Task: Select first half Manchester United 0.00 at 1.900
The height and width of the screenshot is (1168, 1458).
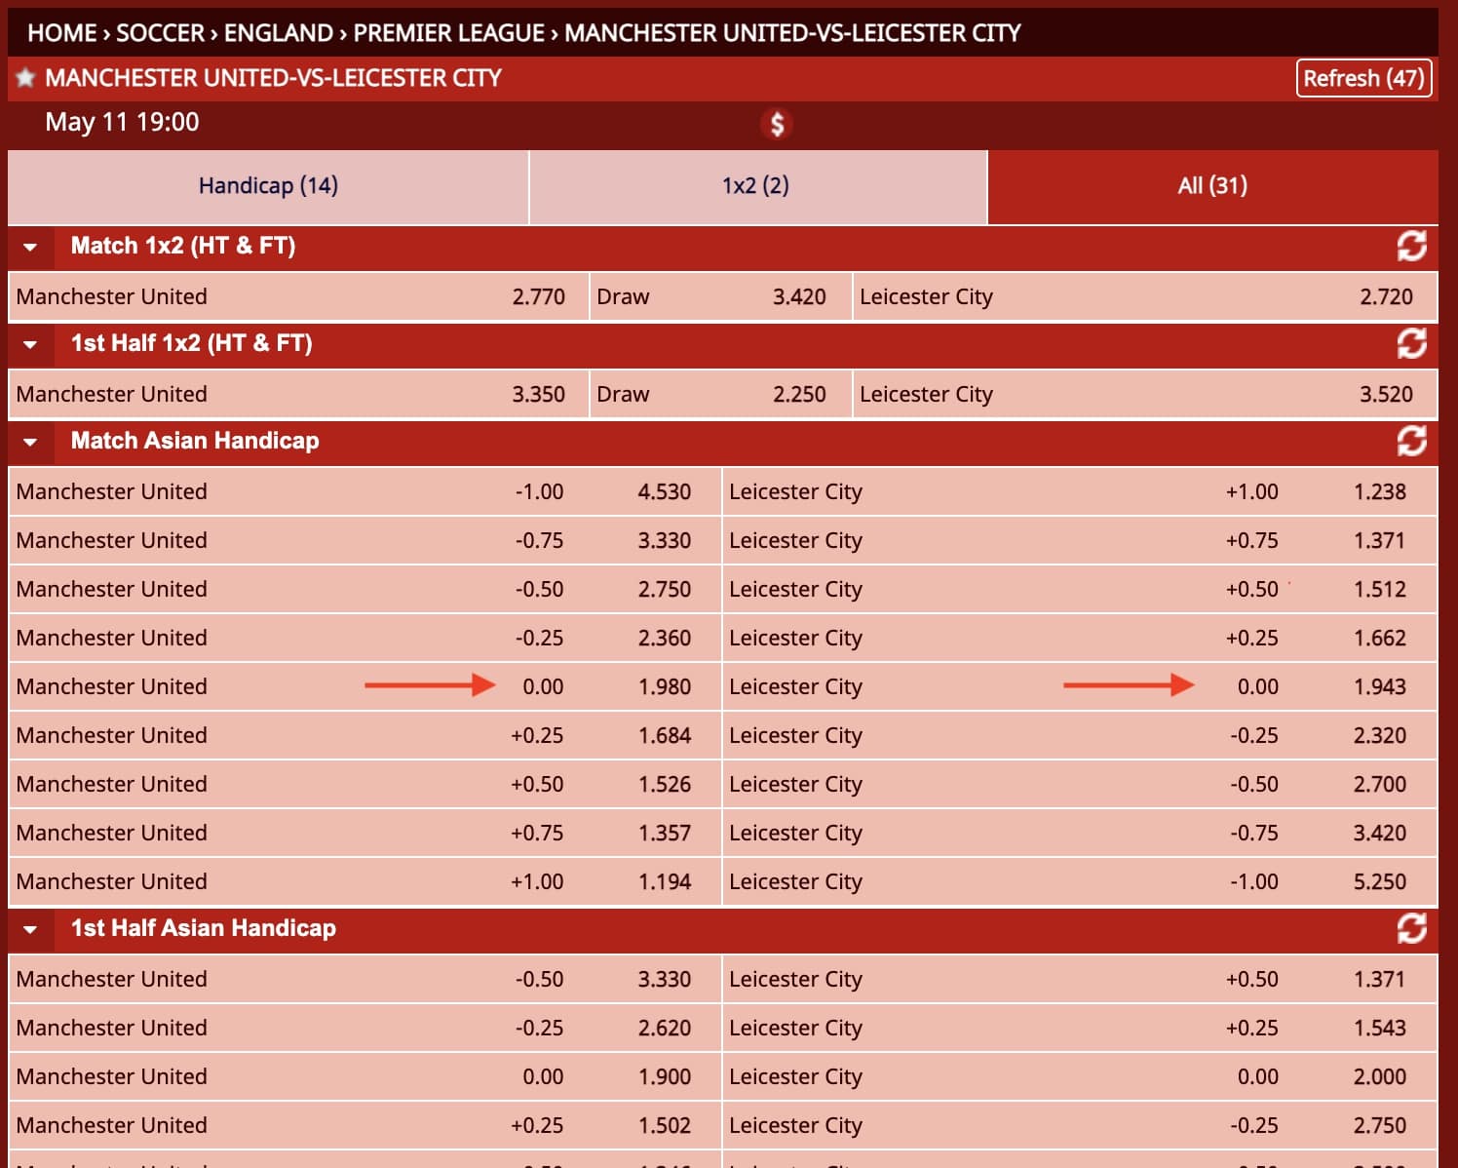Action: coord(364,1076)
